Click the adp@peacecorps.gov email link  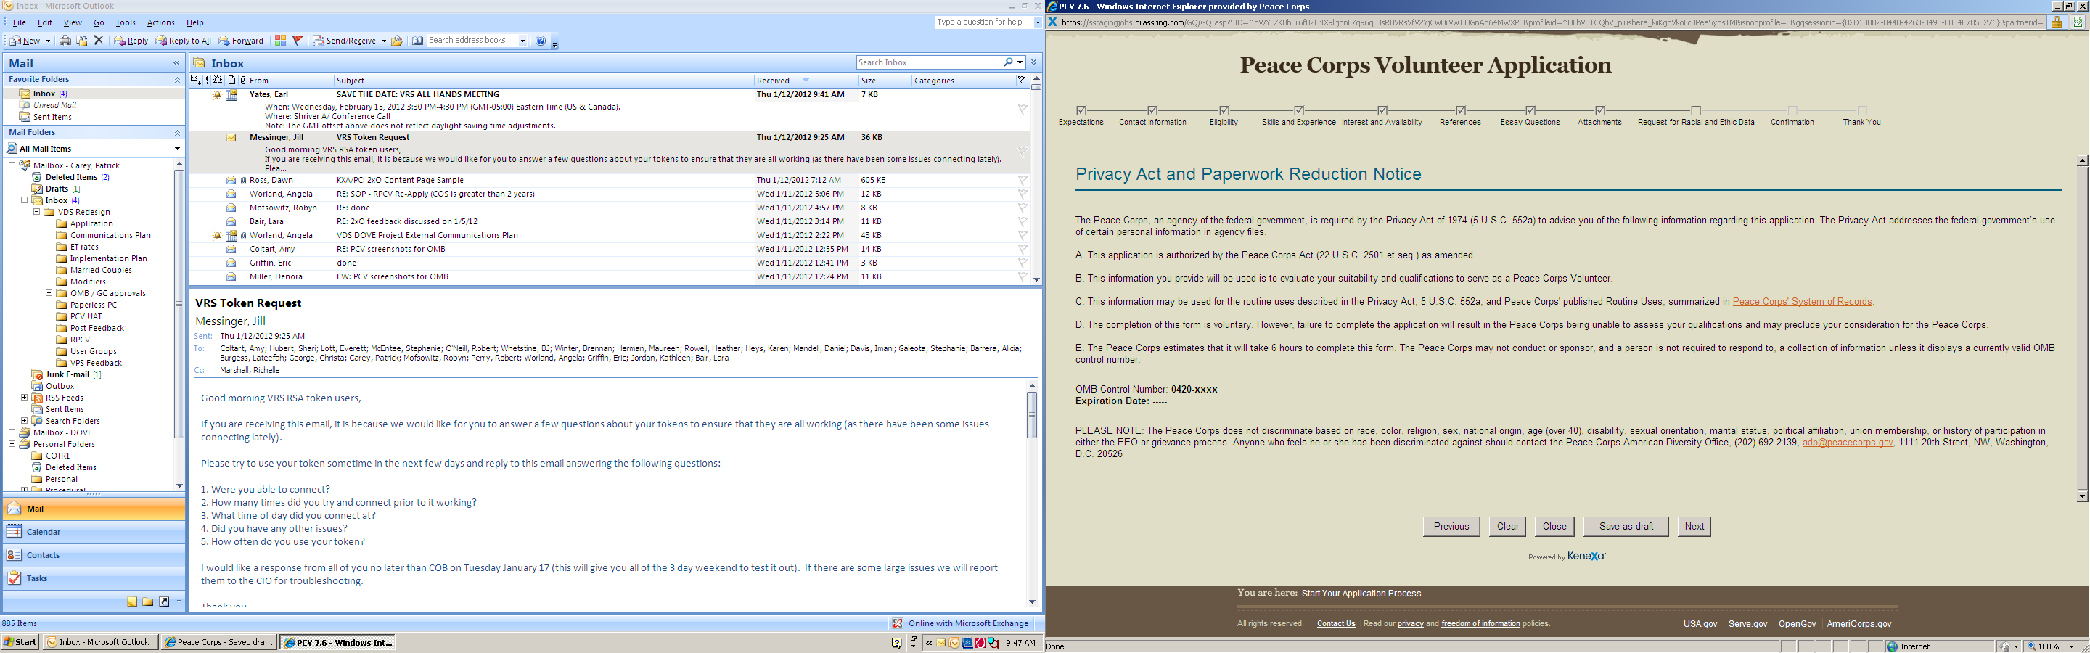coord(1848,443)
